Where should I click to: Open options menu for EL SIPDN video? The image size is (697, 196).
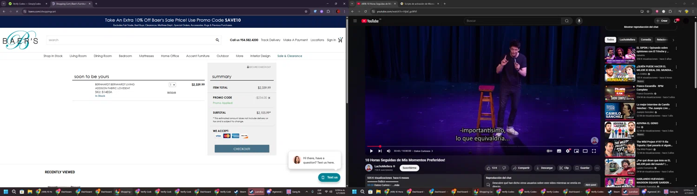(x=676, y=48)
